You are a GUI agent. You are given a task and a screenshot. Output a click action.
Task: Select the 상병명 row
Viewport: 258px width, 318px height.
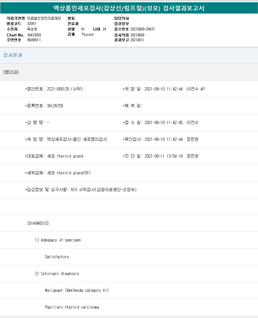click(37, 123)
